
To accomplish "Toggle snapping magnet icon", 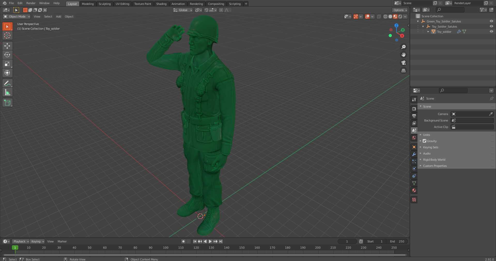I will pyautogui.click(x=206, y=10).
